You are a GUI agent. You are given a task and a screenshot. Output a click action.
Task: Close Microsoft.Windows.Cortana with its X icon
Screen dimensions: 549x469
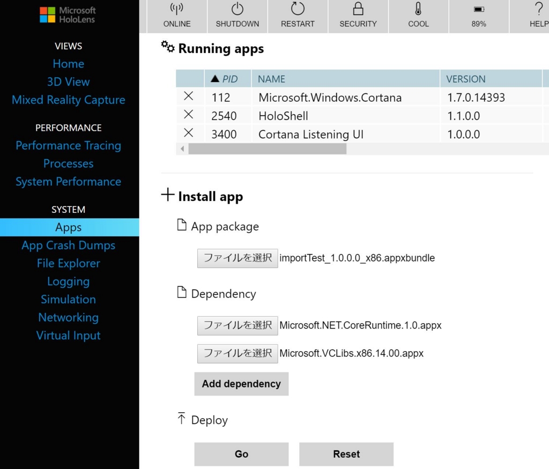[x=188, y=96]
